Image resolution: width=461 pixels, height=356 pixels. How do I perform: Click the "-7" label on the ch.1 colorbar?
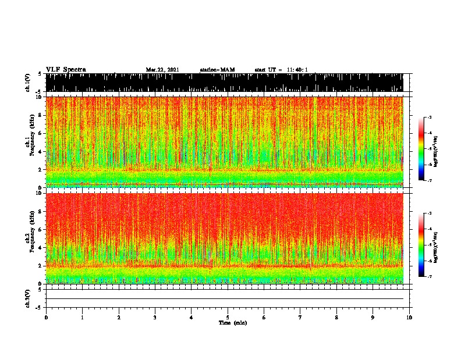coord(430,180)
